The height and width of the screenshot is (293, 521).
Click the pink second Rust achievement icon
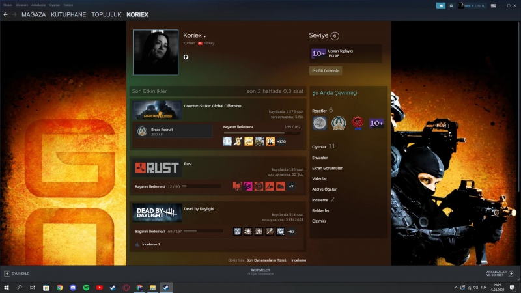[x=248, y=186]
